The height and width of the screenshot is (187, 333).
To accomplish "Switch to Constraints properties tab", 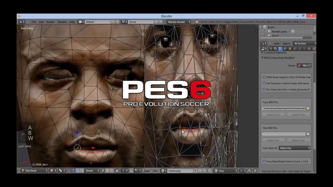I will pyautogui.click(x=295, y=49).
